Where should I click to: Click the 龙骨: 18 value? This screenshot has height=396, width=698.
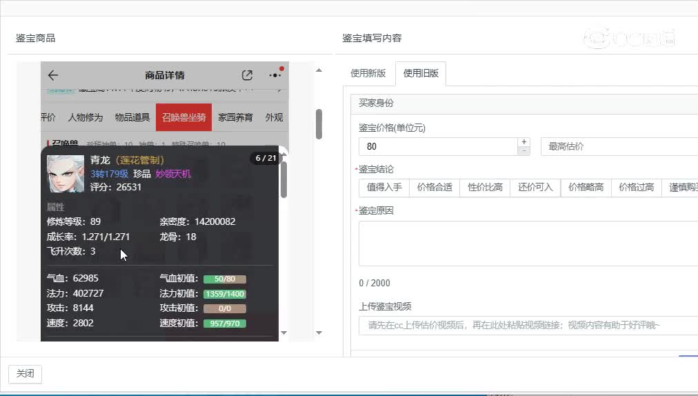click(178, 237)
